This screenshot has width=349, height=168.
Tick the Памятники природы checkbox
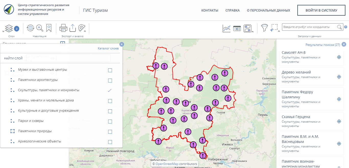(110, 132)
